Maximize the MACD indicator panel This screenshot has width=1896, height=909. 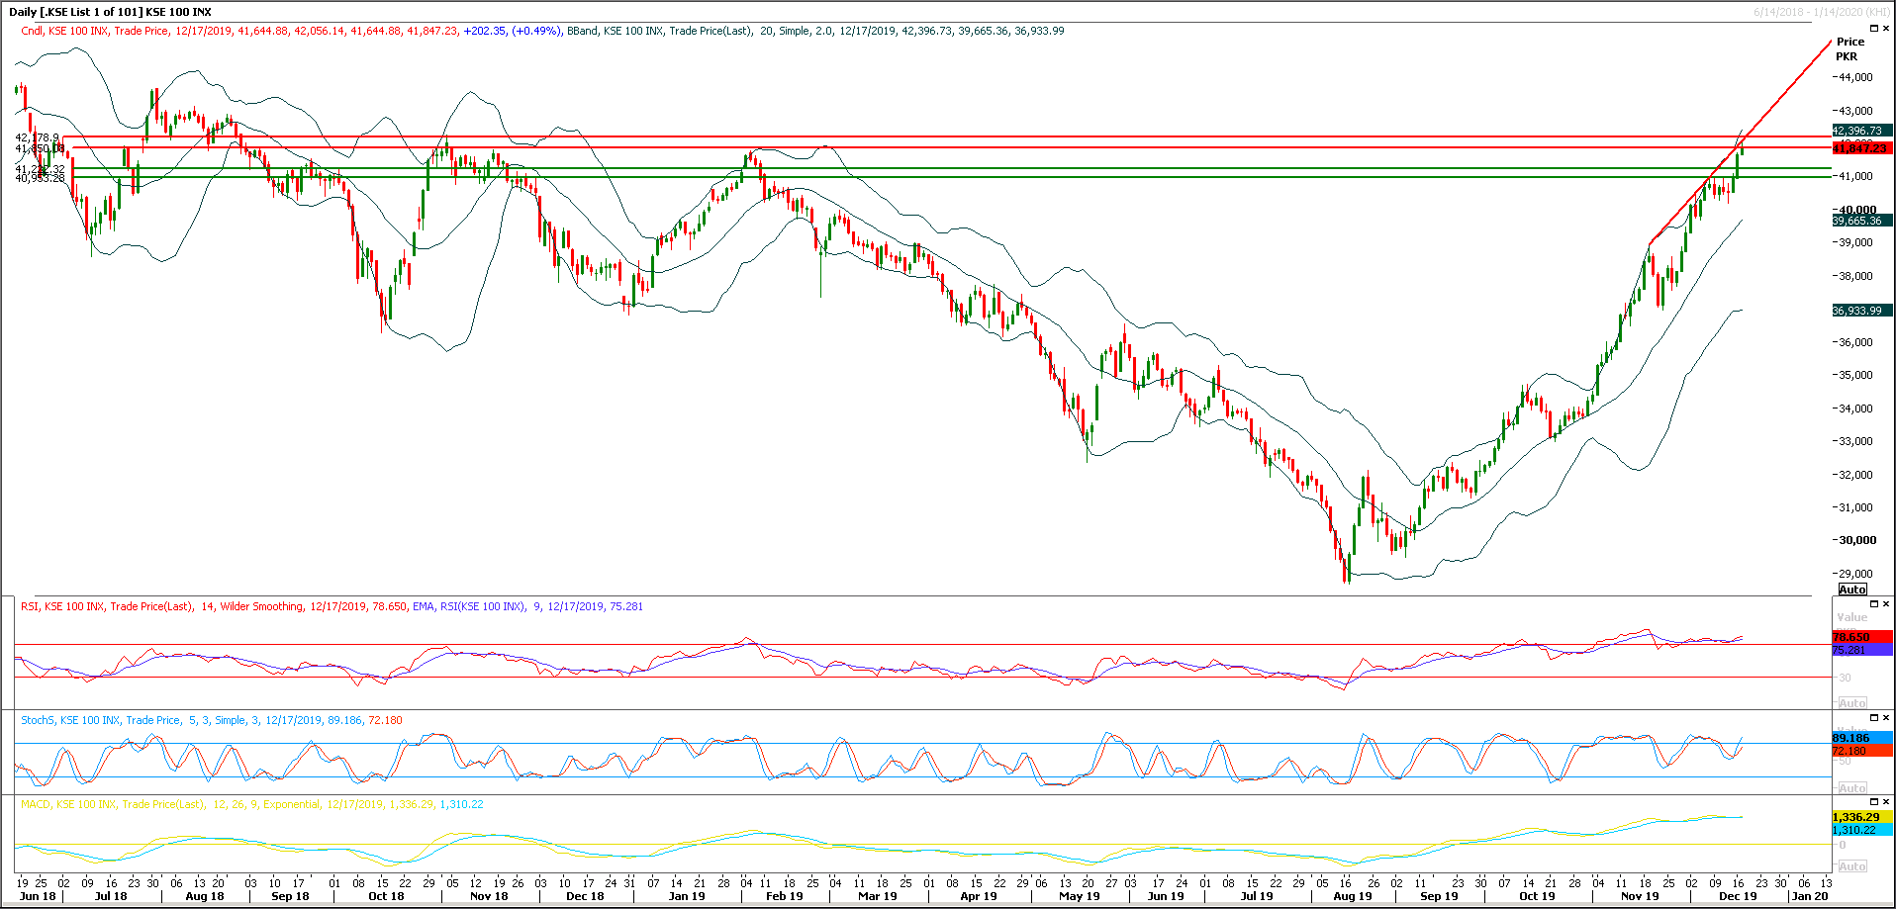tap(1873, 802)
